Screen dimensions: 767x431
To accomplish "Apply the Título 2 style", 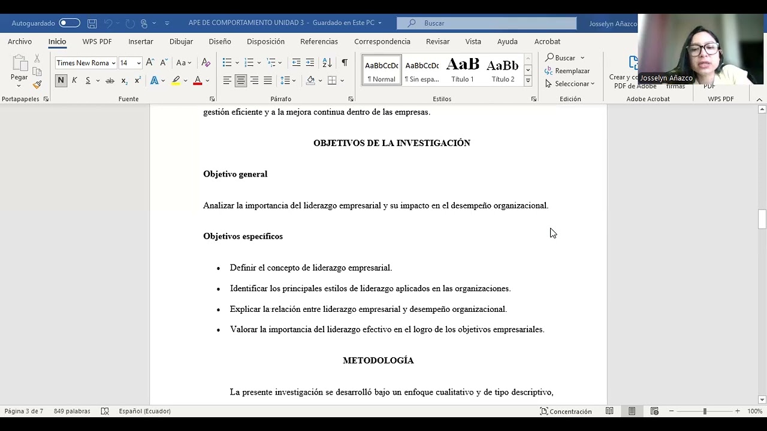I will click(x=503, y=70).
